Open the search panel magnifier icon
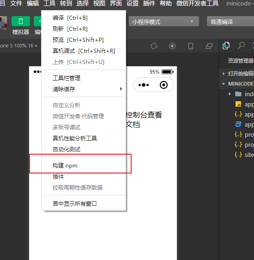254x260 pixels. 241,46
